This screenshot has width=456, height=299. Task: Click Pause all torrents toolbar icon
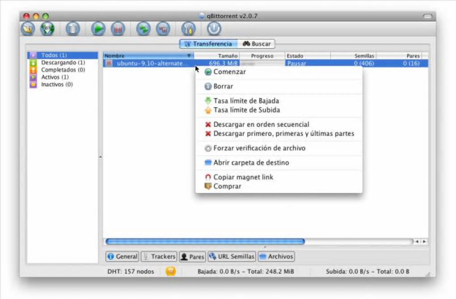coord(163,29)
